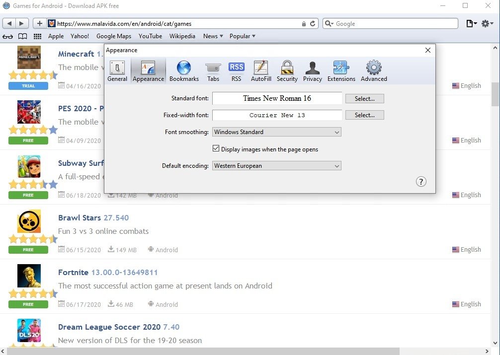Click the TRIAL badge under Minecraft
Screen dimensions: 500x355
28,86
